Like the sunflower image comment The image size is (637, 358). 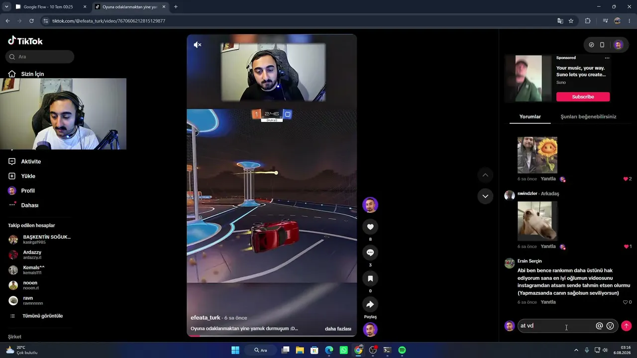point(626,179)
